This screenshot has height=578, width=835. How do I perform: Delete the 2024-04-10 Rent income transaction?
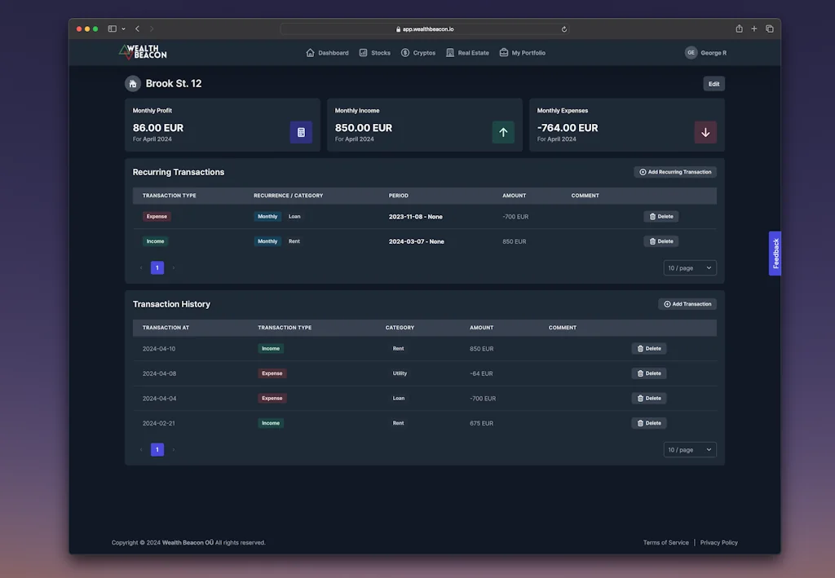coord(648,348)
